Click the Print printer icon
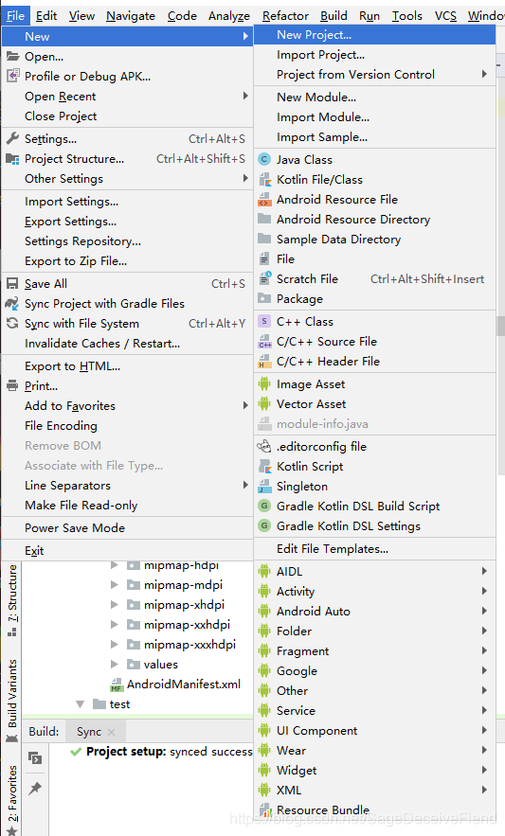The width and height of the screenshot is (505, 836). coord(12,385)
